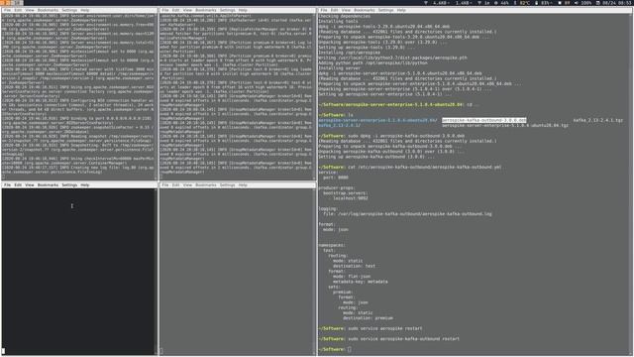Click the 'cat /etc/aerospike-kafka-outbound' command line
The height and width of the screenshot is (357, 634).
pyautogui.click(x=424, y=168)
